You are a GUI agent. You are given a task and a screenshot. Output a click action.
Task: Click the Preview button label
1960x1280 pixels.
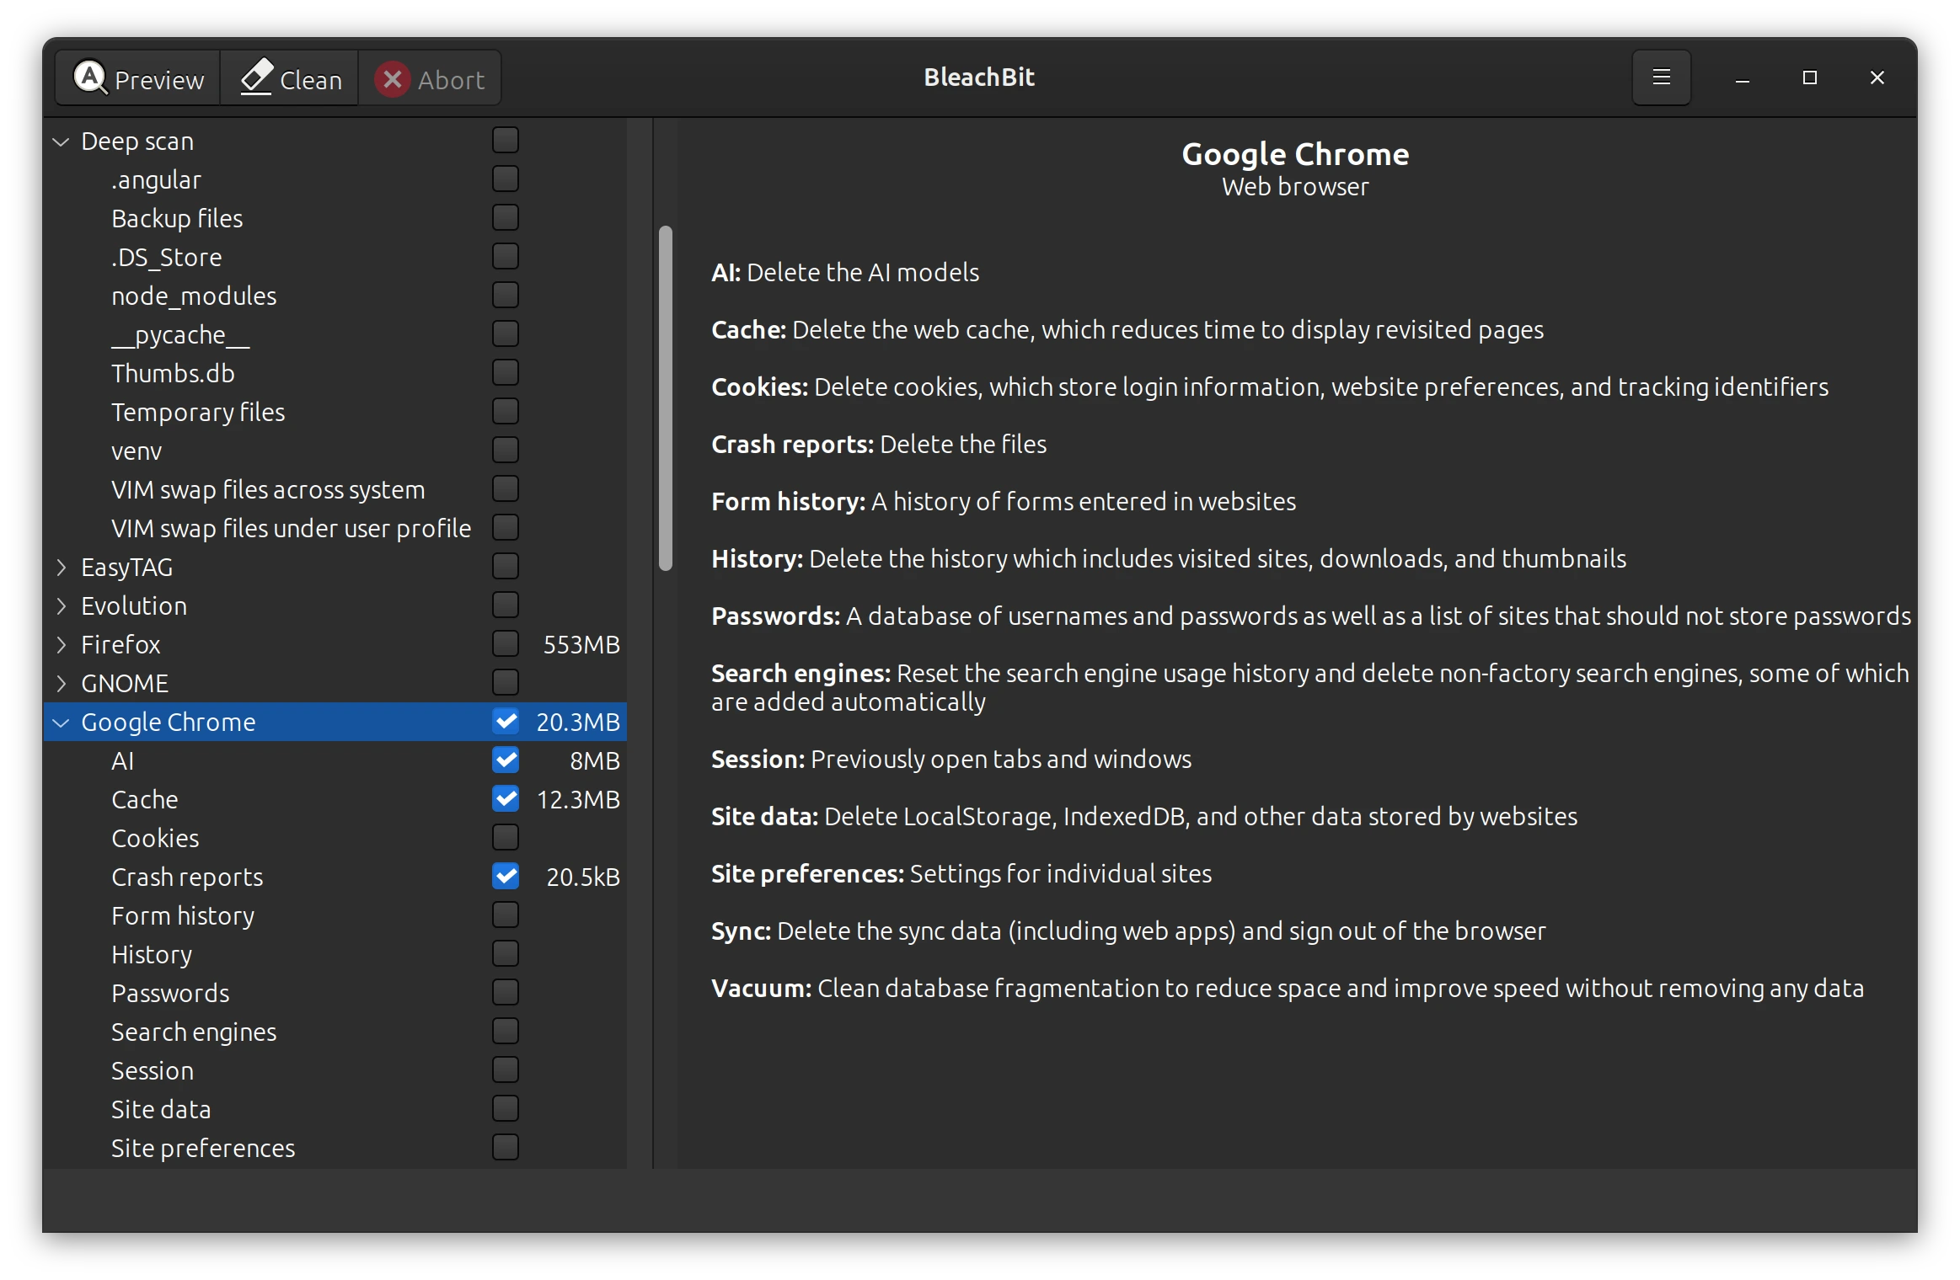click(159, 80)
